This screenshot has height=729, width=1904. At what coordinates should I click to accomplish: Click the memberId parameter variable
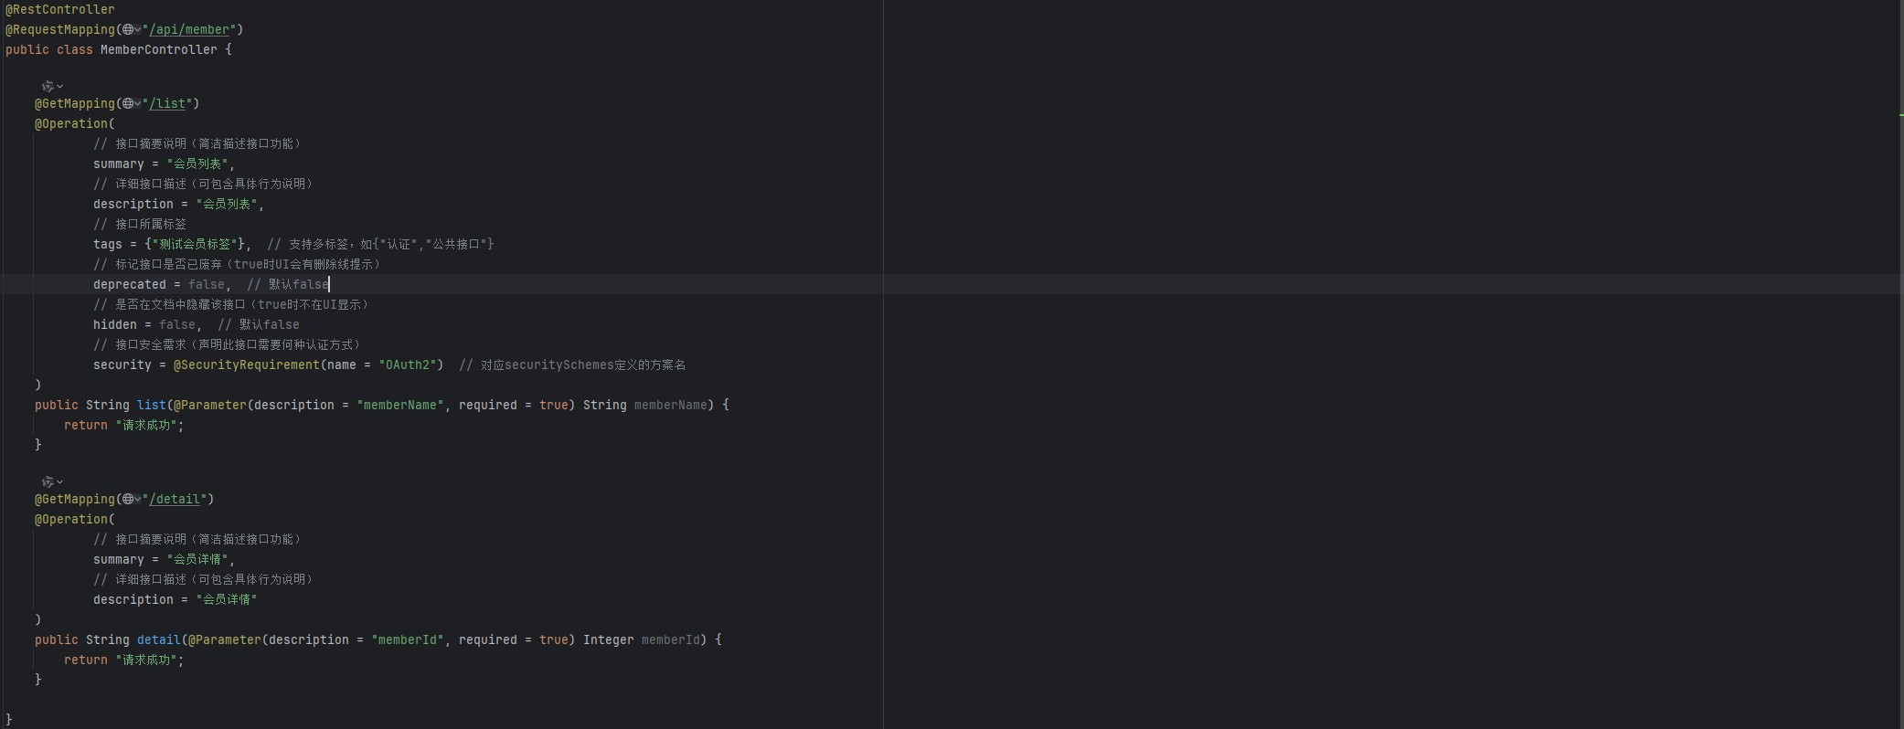point(671,639)
